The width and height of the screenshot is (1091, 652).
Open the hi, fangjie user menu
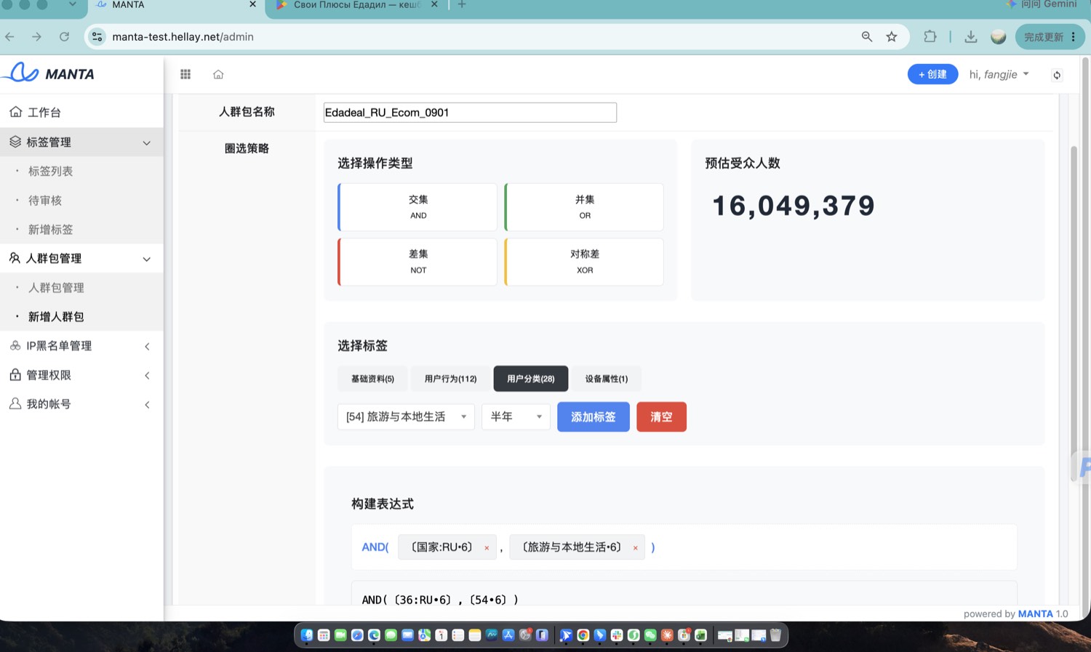[x=999, y=74]
